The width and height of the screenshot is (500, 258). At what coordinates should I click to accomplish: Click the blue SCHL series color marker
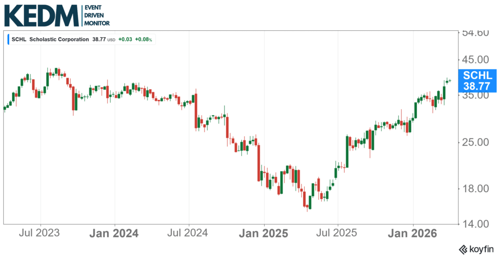point(8,39)
